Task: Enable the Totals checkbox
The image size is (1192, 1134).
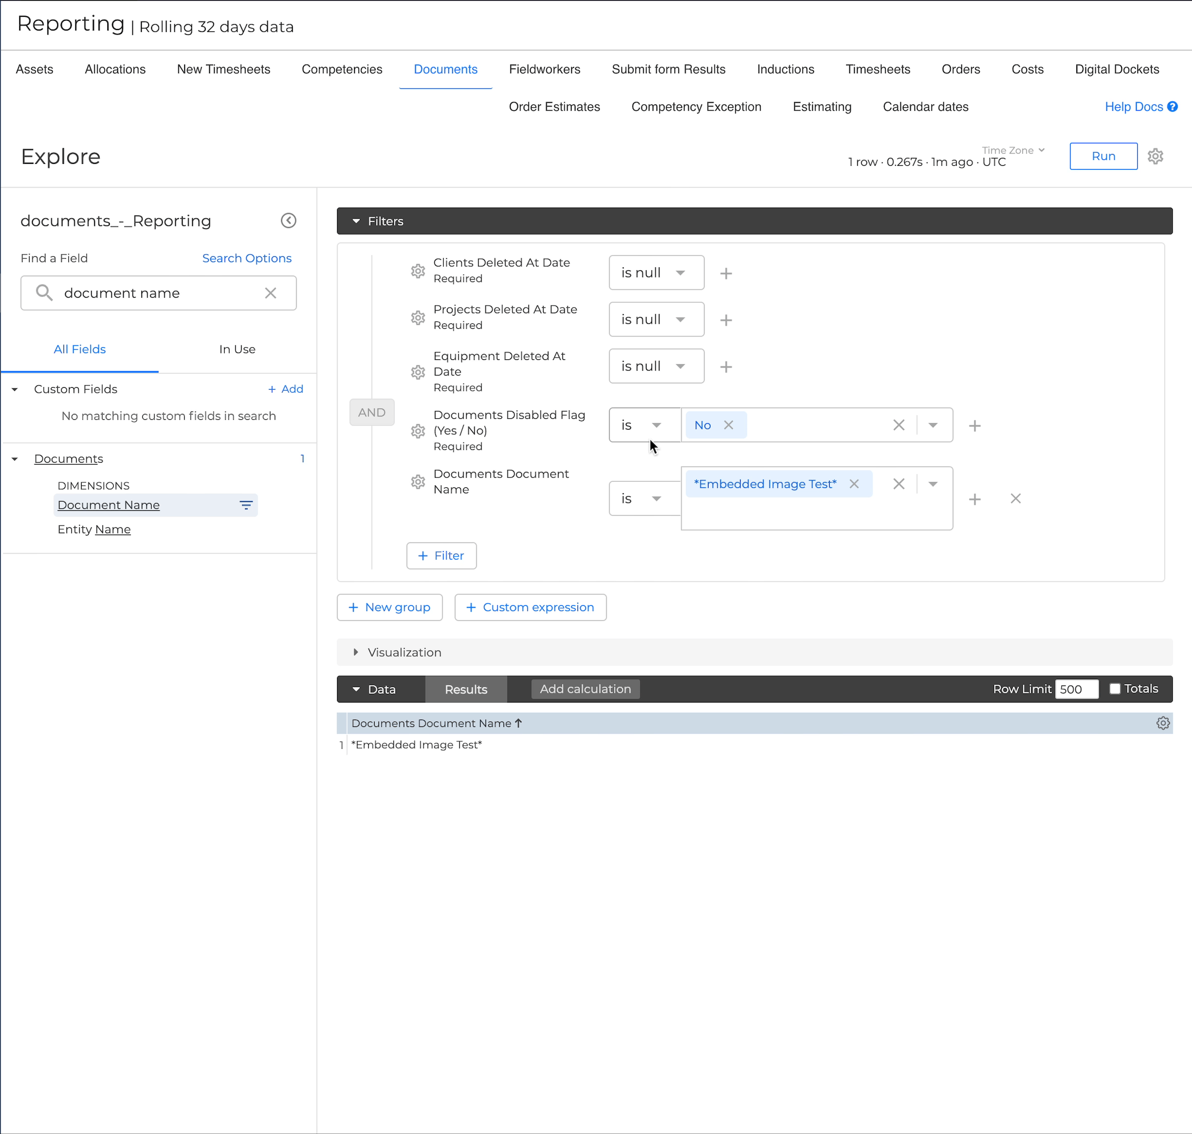Action: [x=1115, y=689]
